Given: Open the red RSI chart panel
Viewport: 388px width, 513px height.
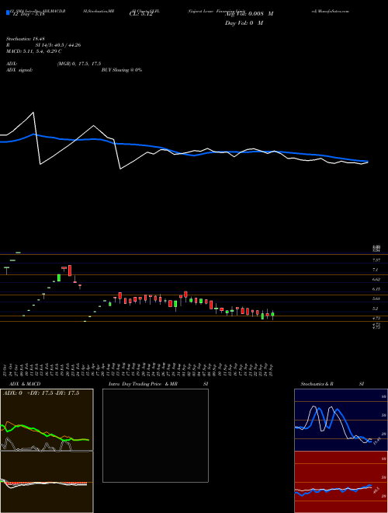Looking at the screenshot, I should pos(341,482).
